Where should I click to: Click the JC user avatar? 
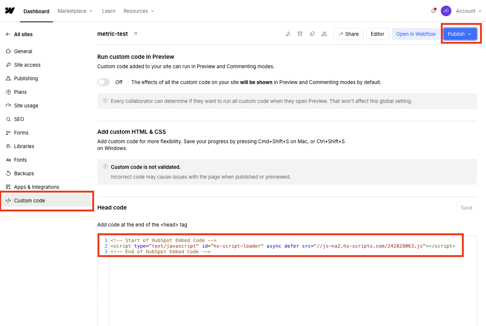(446, 11)
